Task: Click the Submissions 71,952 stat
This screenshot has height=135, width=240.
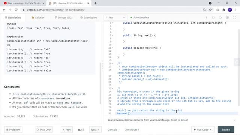Action: (45, 116)
